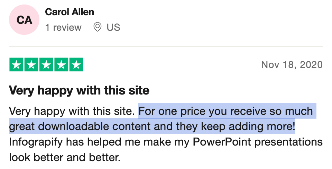
Task: Click the highlighted 'keep adding more!' text
Action: [248, 126]
